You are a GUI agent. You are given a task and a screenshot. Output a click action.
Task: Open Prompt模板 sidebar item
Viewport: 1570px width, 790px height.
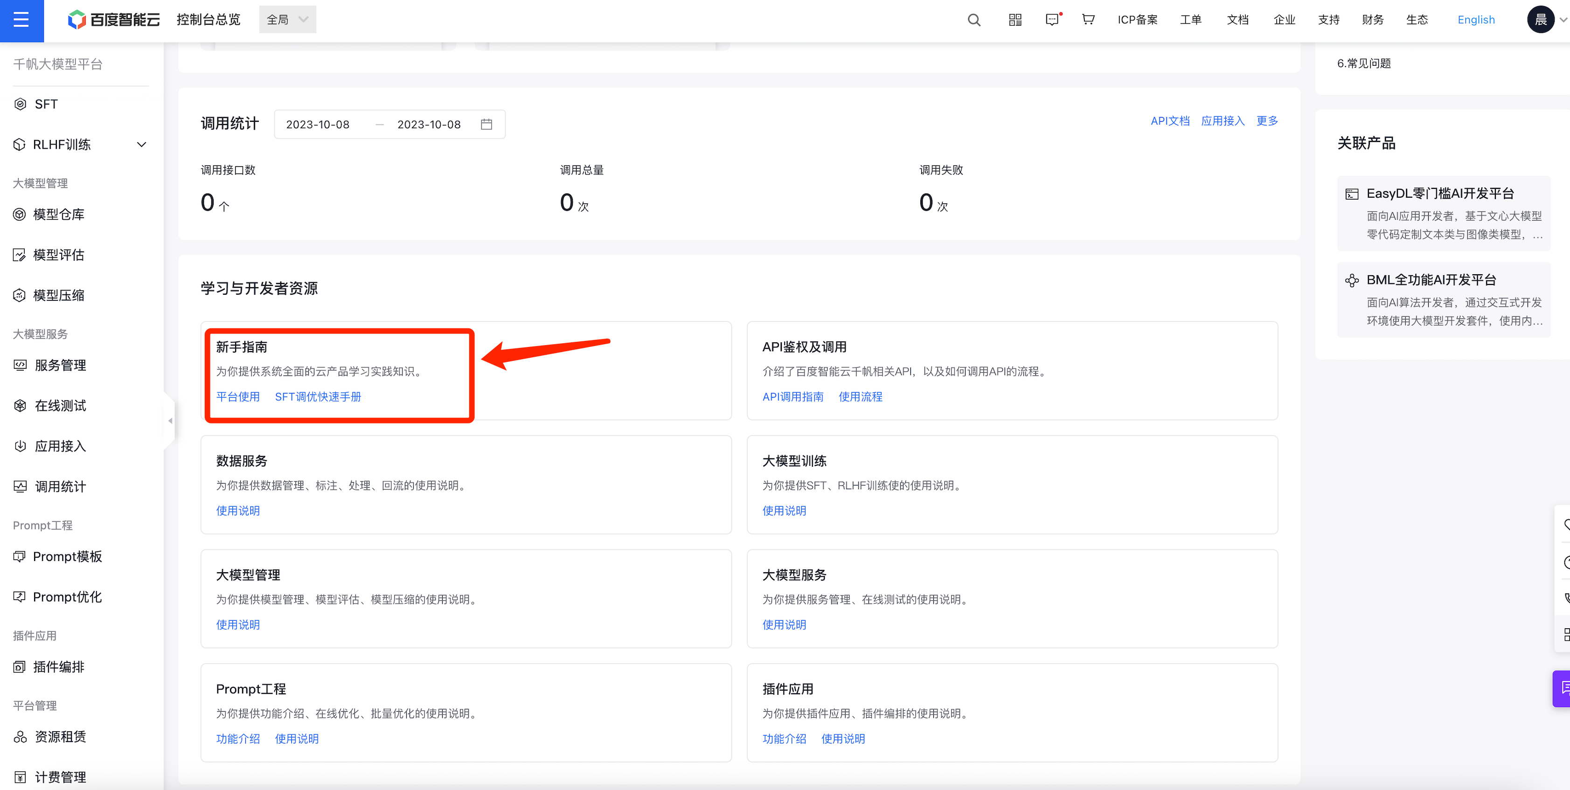67,556
